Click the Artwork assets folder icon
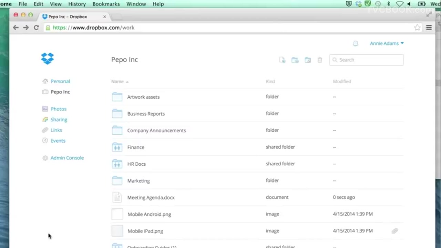441x248 pixels. coord(117,97)
